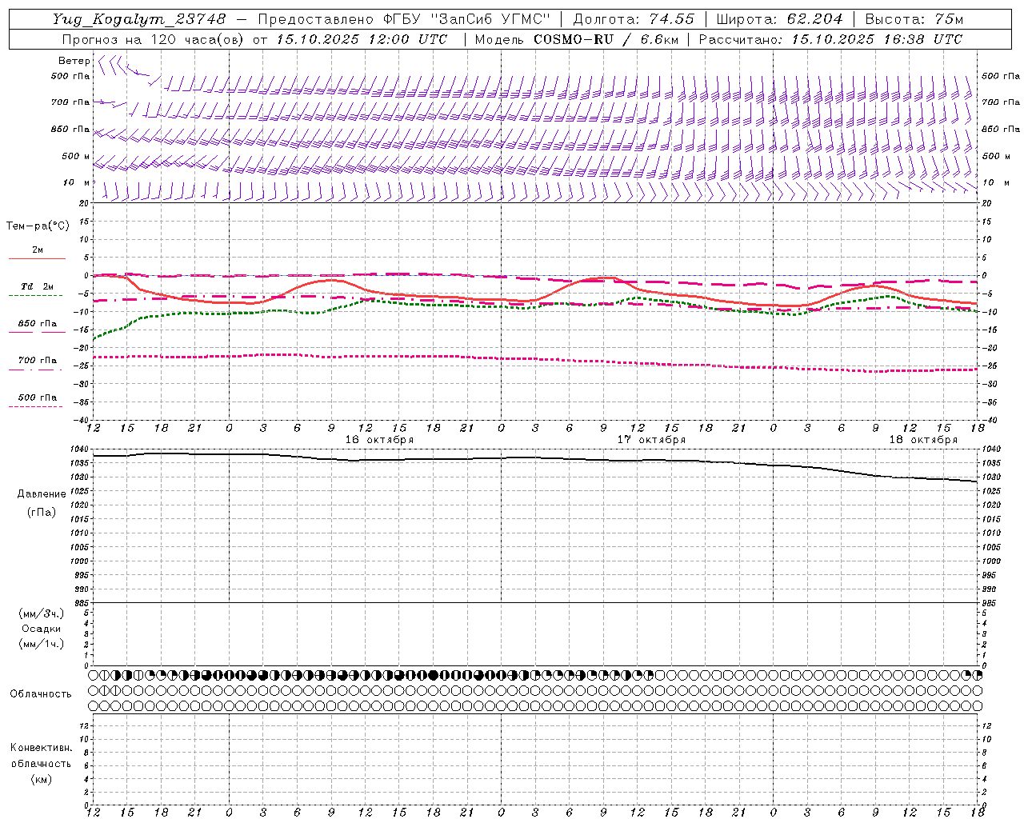1024x819 pixels.
Task: Select the text Прогноз на 120 часа(ов)
Action: click(153, 39)
